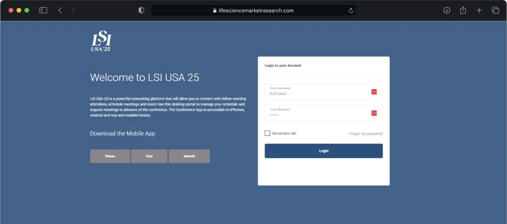Select the Android app download button
507x224 pixels.
click(189, 156)
